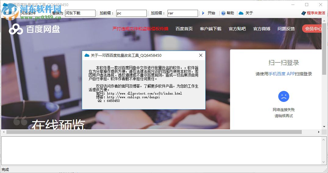The height and width of the screenshot is (173, 328).
Task: Click the blue Start play arrow icon
Action: (203, 13)
